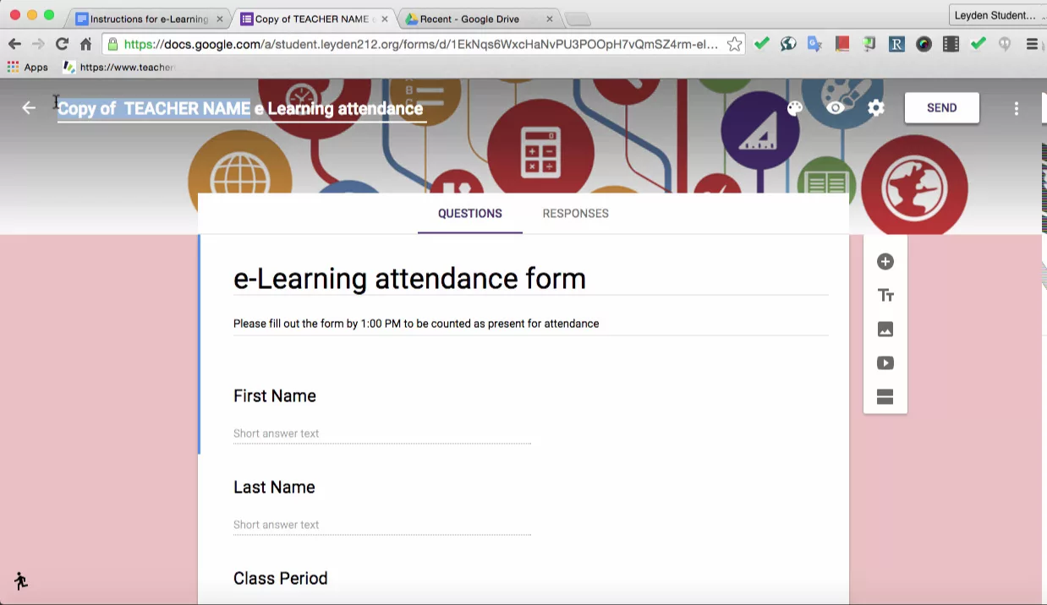Select the 'Last Name' question
Image resolution: width=1047 pixels, height=605 pixels.
coord(274,488)
